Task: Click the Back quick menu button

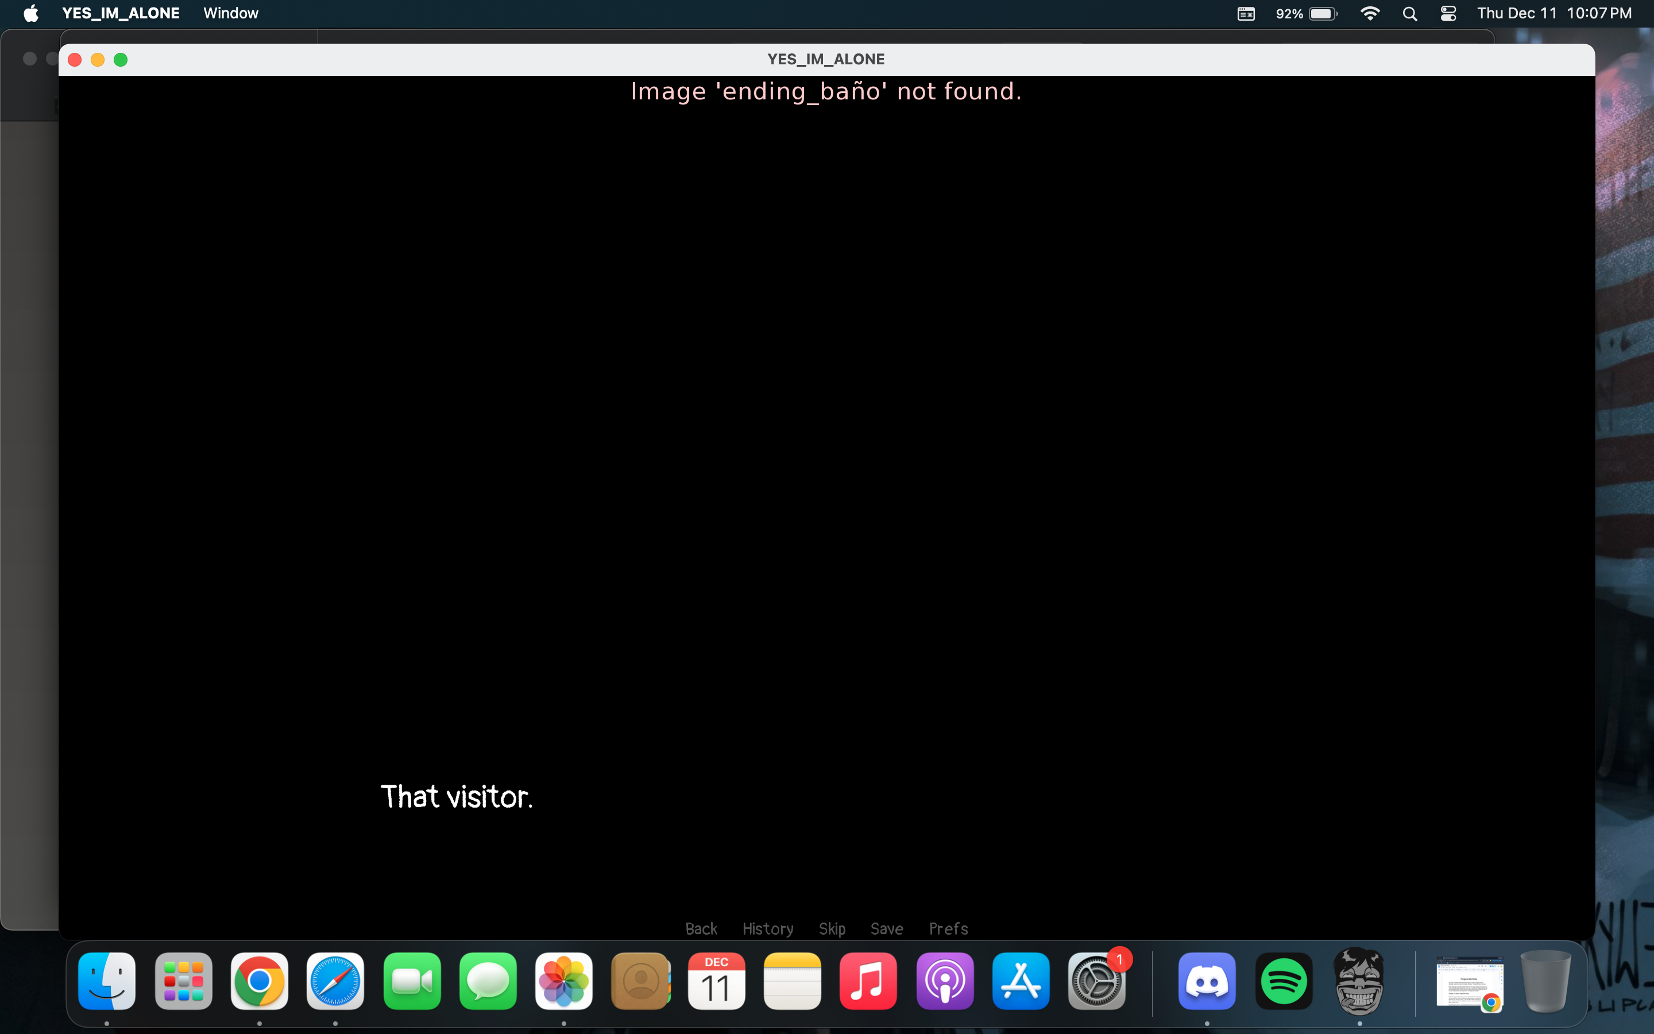Action: click(x=701, y=928)
